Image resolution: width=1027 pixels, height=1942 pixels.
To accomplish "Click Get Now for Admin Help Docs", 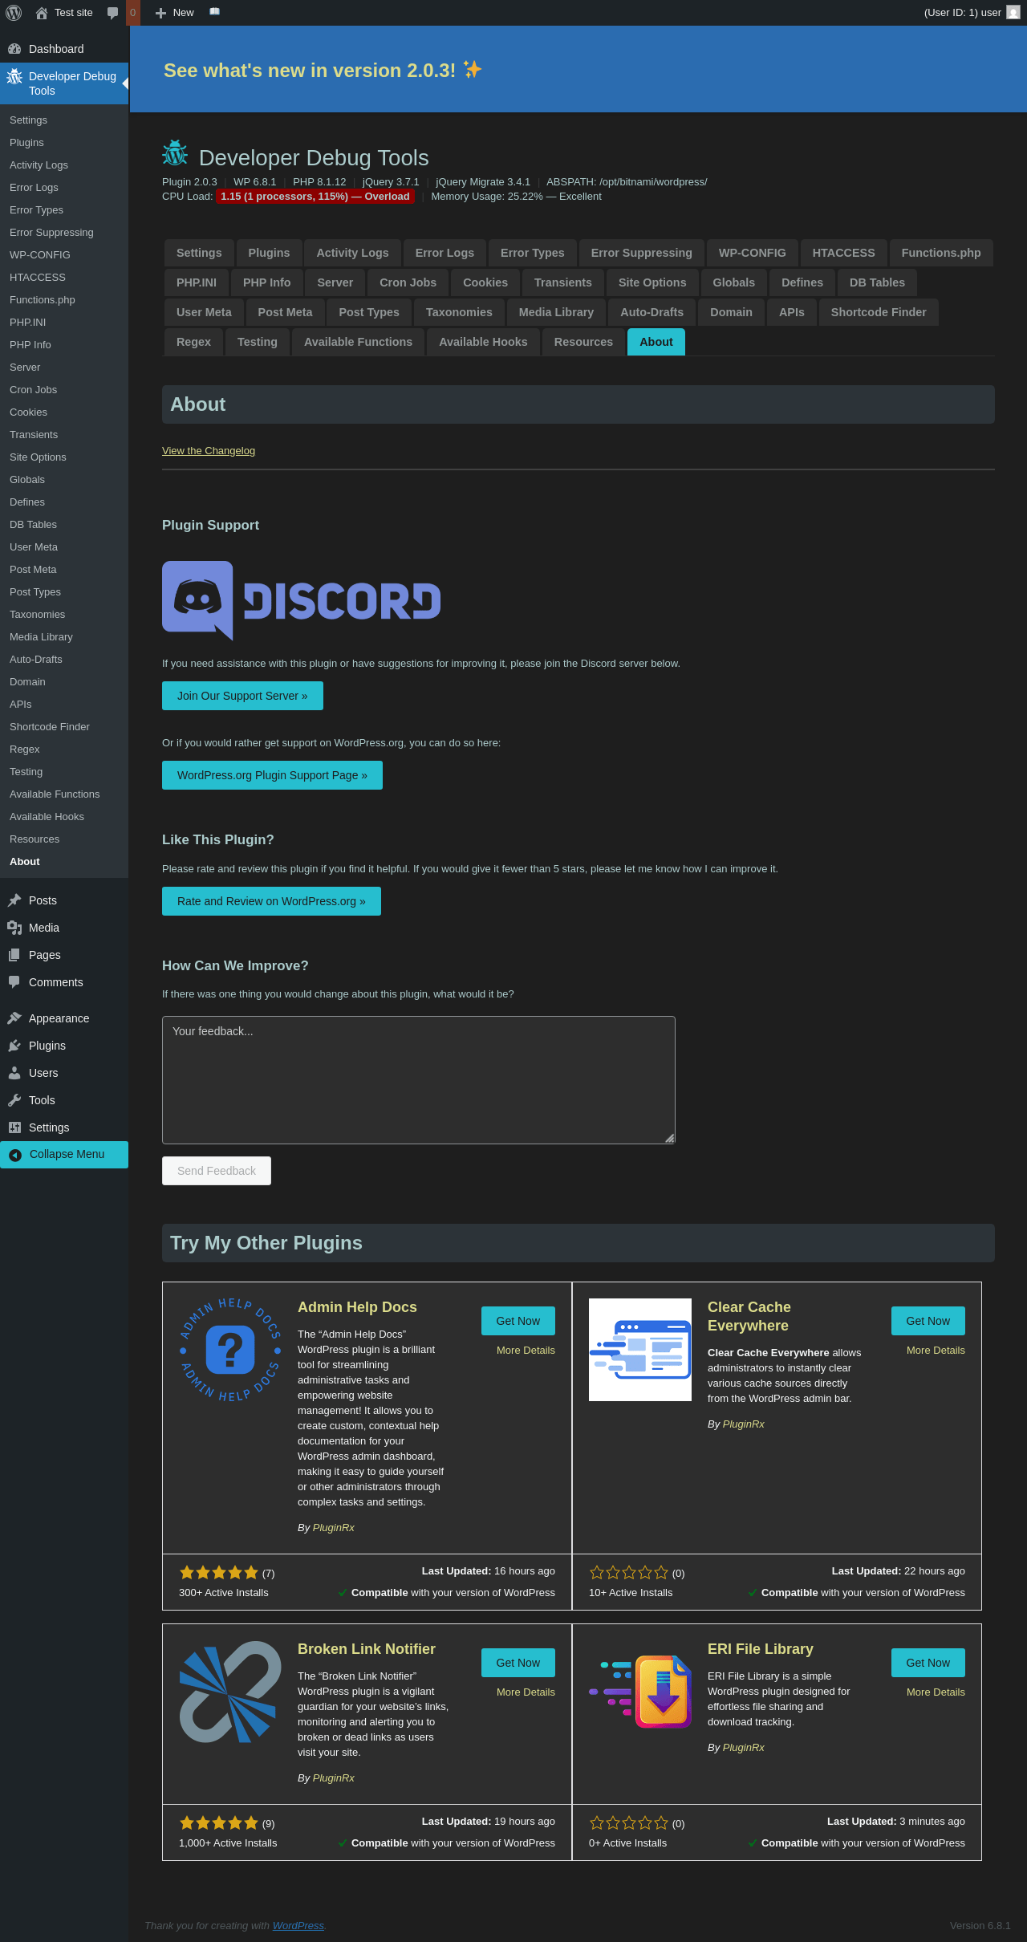I will pyautogui.click(x=518, y=1321).
